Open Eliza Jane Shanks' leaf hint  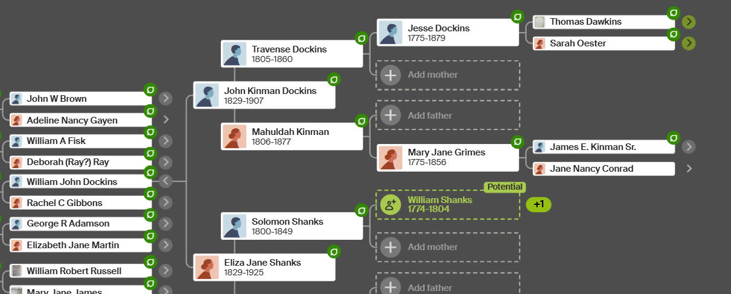(x=334, y=252)
